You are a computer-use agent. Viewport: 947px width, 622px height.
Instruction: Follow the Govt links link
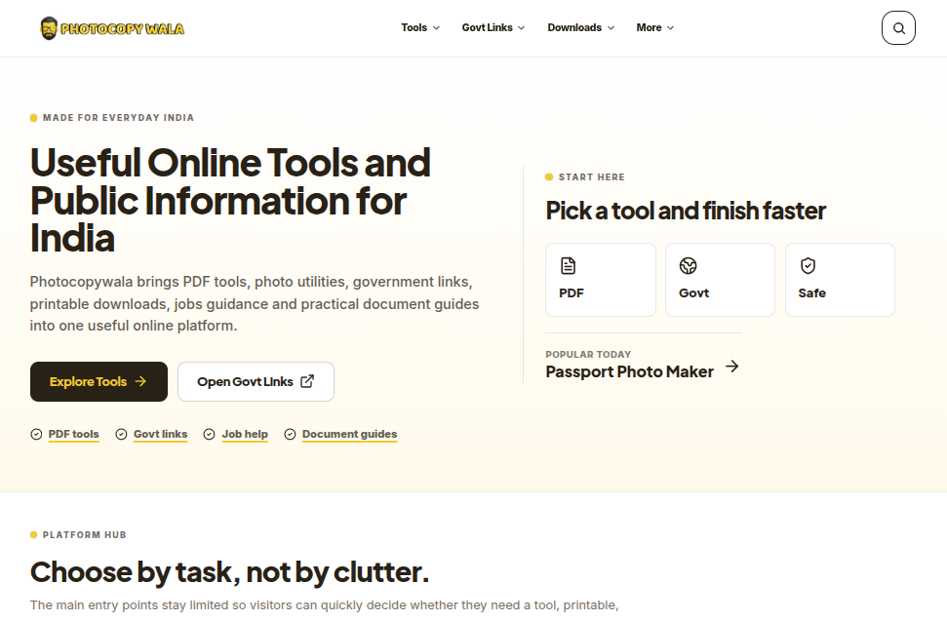[x=161, y=434]
